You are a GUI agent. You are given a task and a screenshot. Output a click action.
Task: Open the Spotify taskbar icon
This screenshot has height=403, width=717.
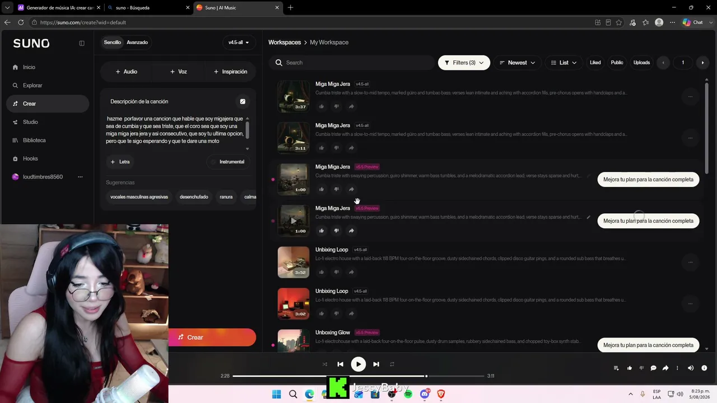pyautogui.click(x=408, y=394)
